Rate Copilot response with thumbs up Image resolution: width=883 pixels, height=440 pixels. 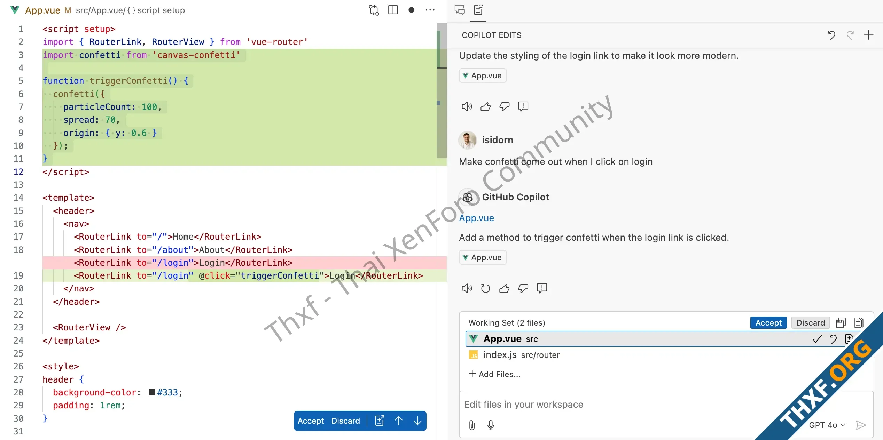[504, 288]
